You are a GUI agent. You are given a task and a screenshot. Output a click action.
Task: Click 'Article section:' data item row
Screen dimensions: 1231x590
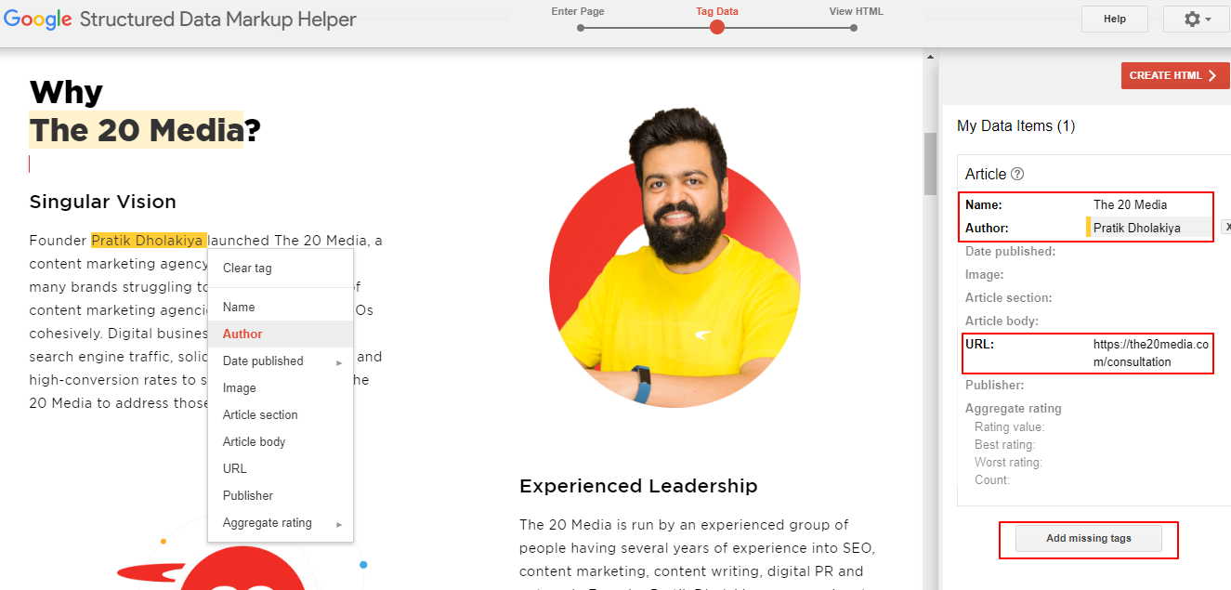point(1009,298)
